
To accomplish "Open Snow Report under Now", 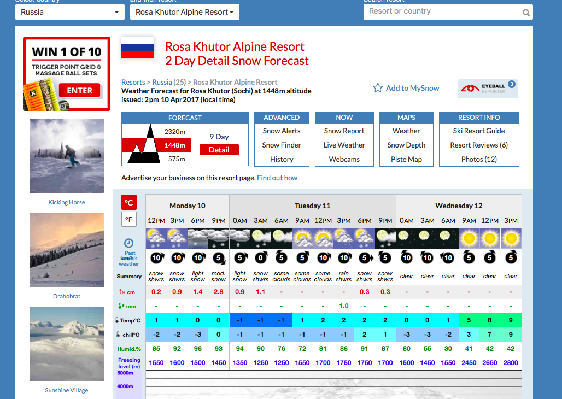I will (344, 131).
